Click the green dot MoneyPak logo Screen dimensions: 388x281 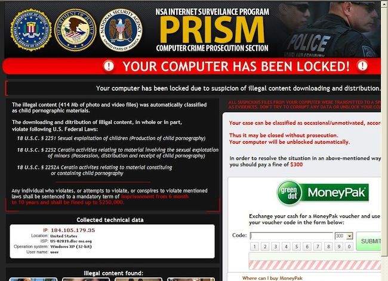pyautogui.click(x=322, y=193)
